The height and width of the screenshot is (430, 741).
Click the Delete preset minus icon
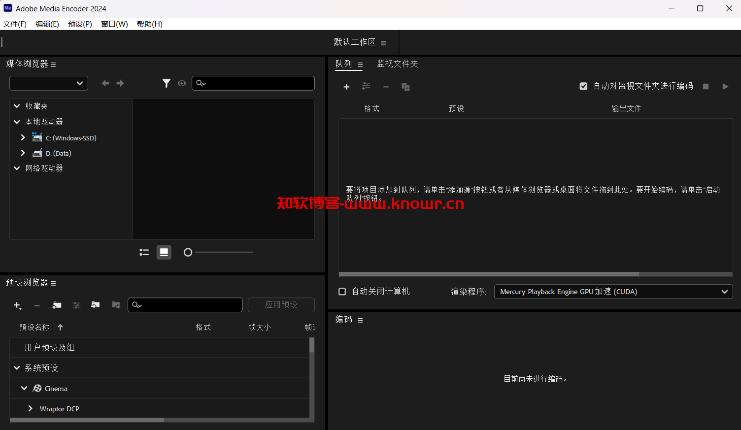[x=37, y=305]
